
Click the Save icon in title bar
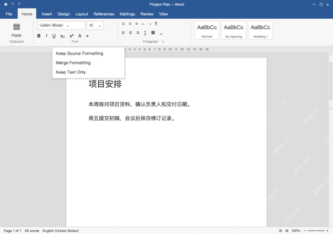[x=6, y=5]
